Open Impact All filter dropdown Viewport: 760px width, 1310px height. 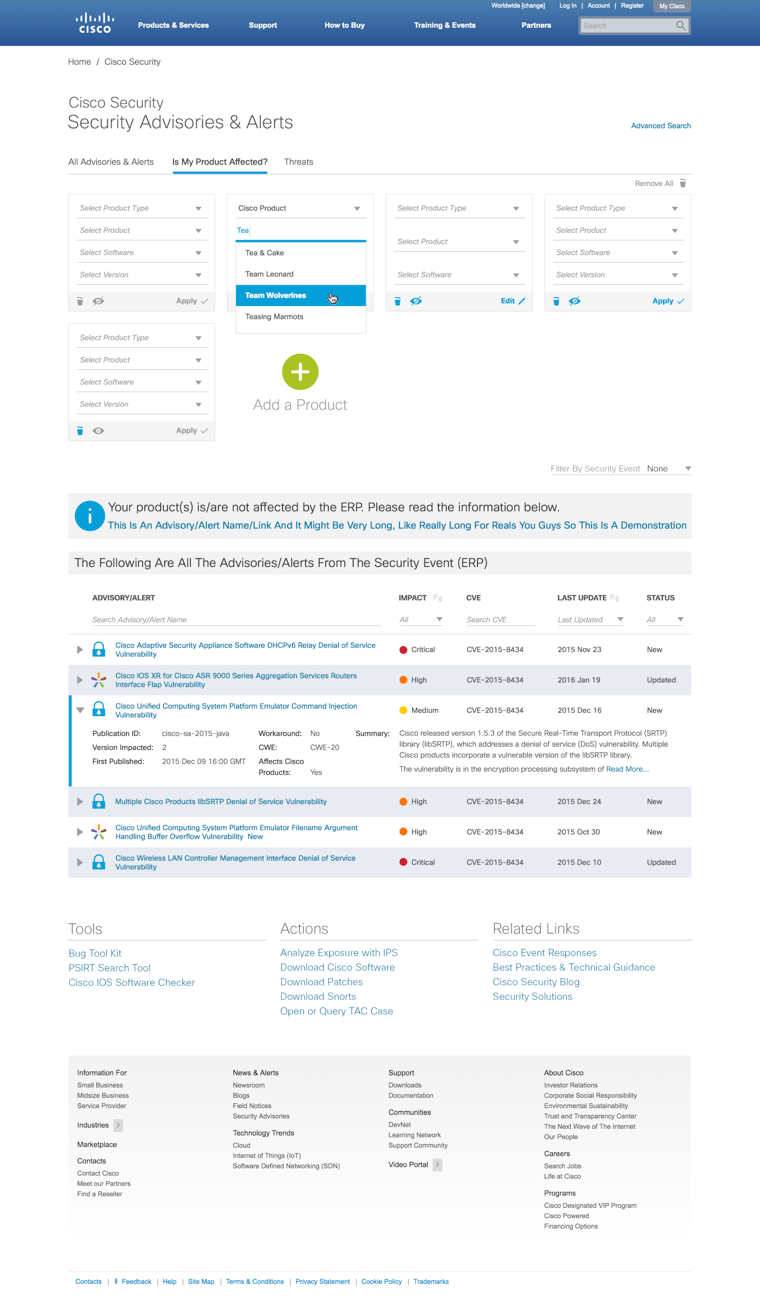[x=420, y=620]
